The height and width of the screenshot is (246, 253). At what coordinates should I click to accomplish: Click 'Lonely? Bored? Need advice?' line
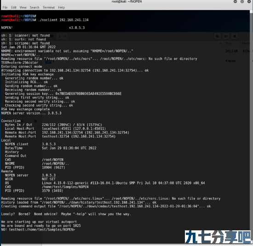pos(66,214)
